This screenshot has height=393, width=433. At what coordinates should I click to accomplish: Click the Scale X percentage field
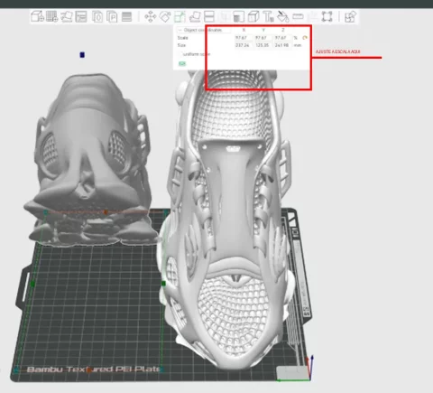point(243,38)
